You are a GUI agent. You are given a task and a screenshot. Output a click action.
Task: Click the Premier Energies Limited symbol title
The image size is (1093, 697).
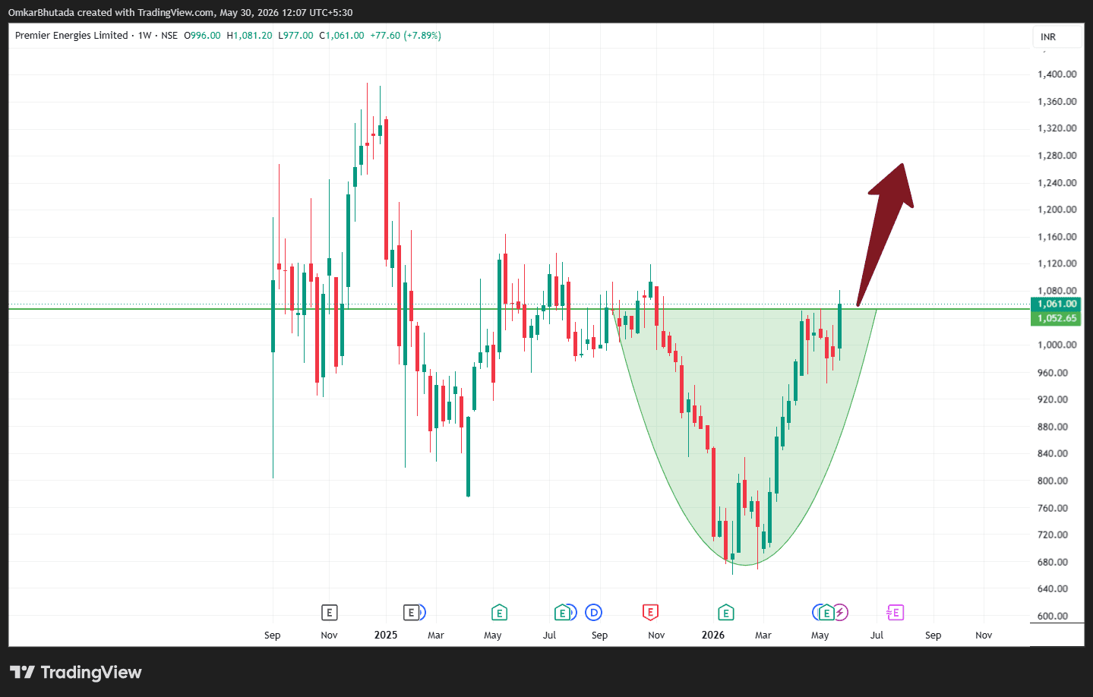(71, 36)
